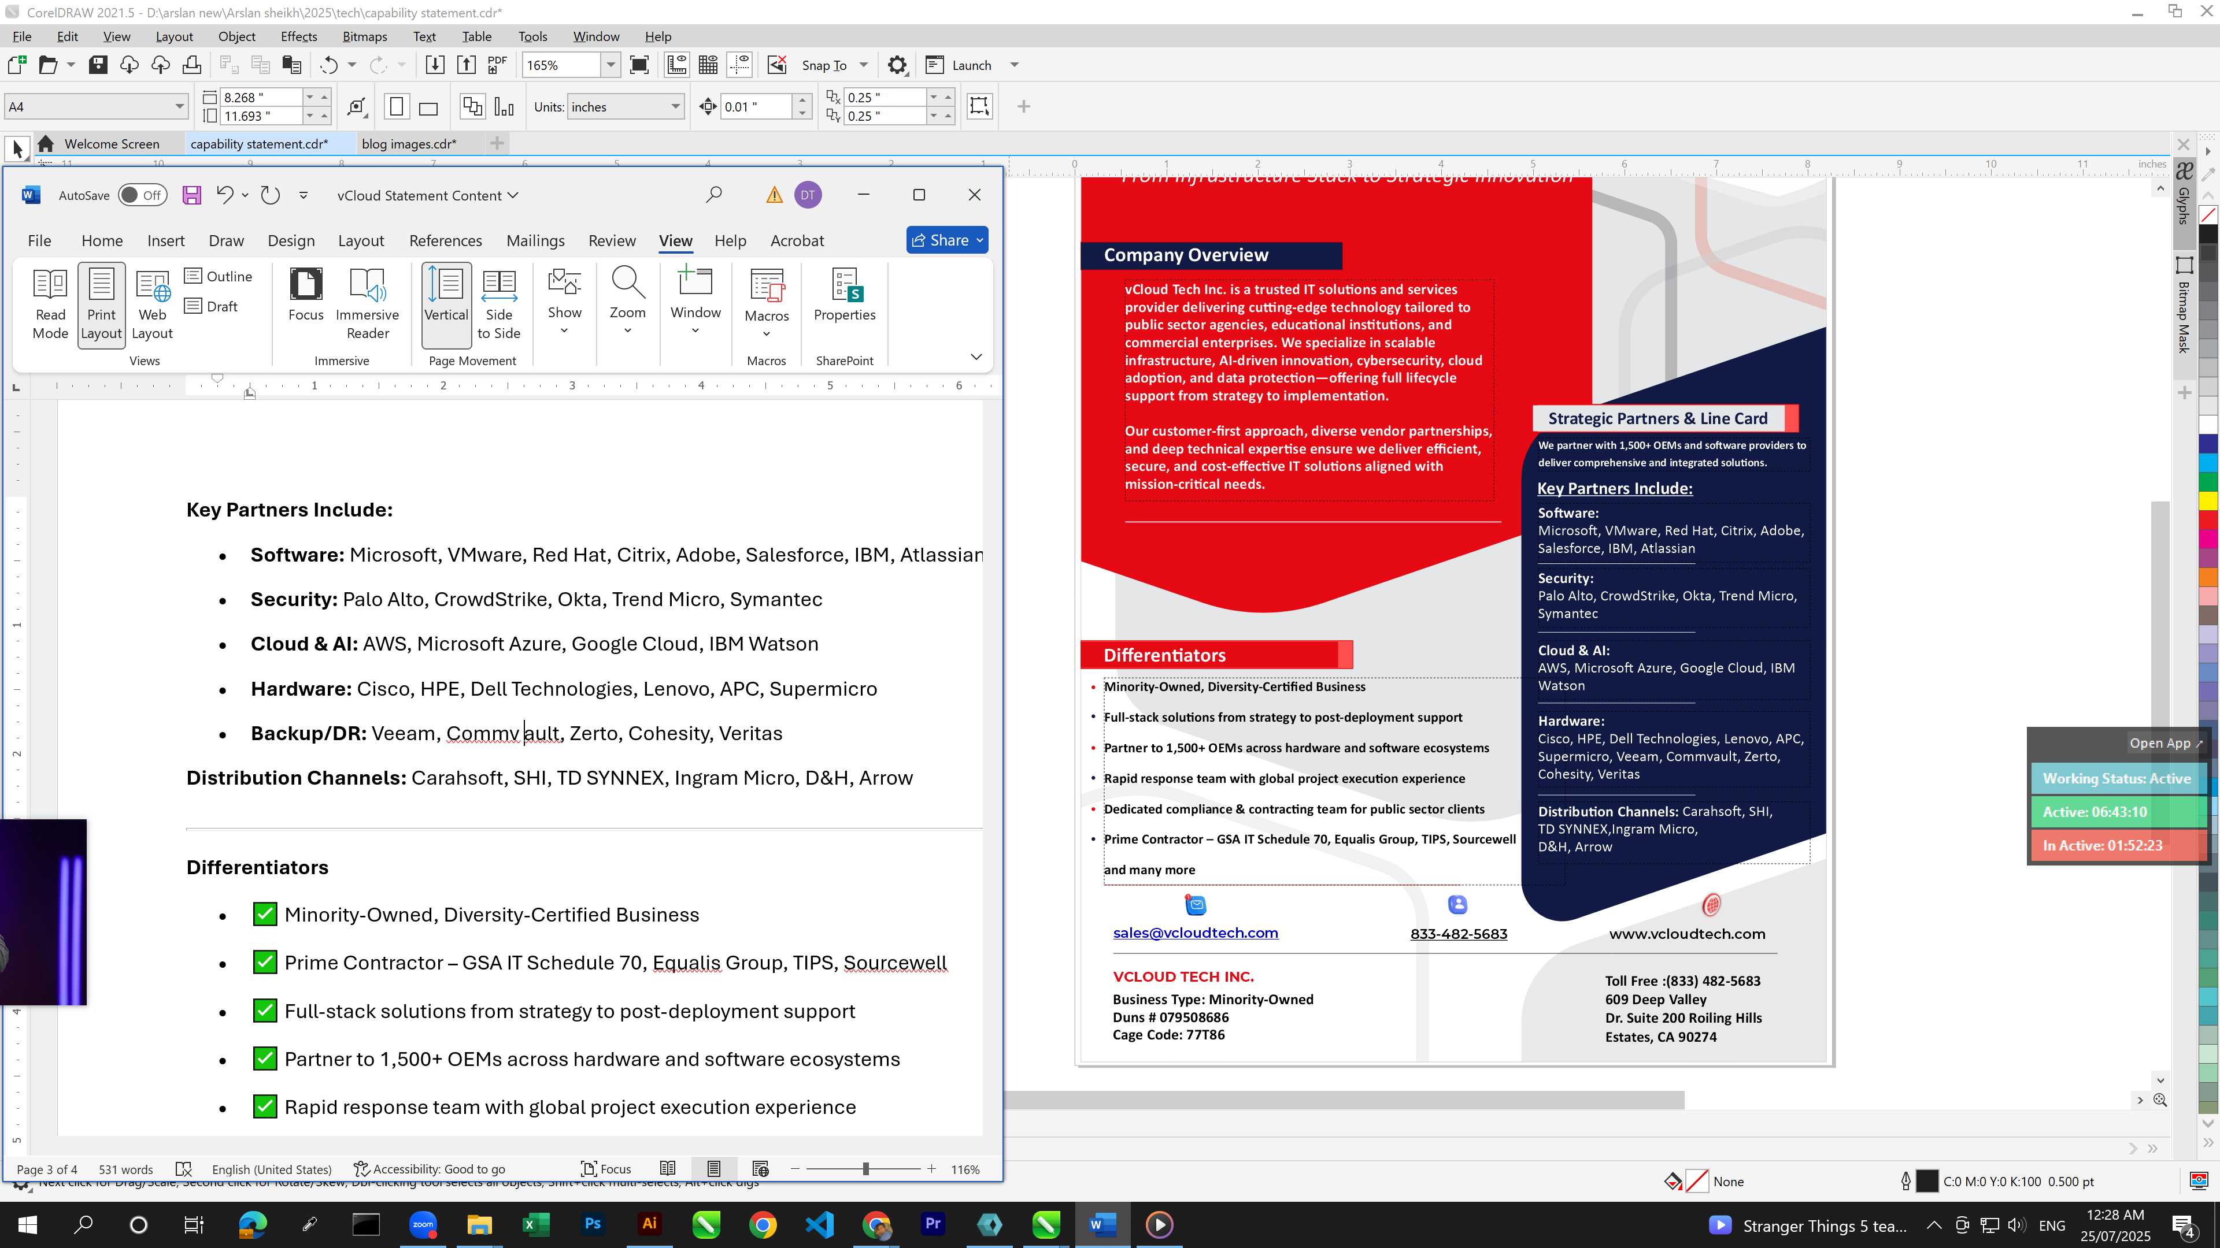Enable Vertical page movement
Screen dimensions: 2220x1248
click(446, 305)
